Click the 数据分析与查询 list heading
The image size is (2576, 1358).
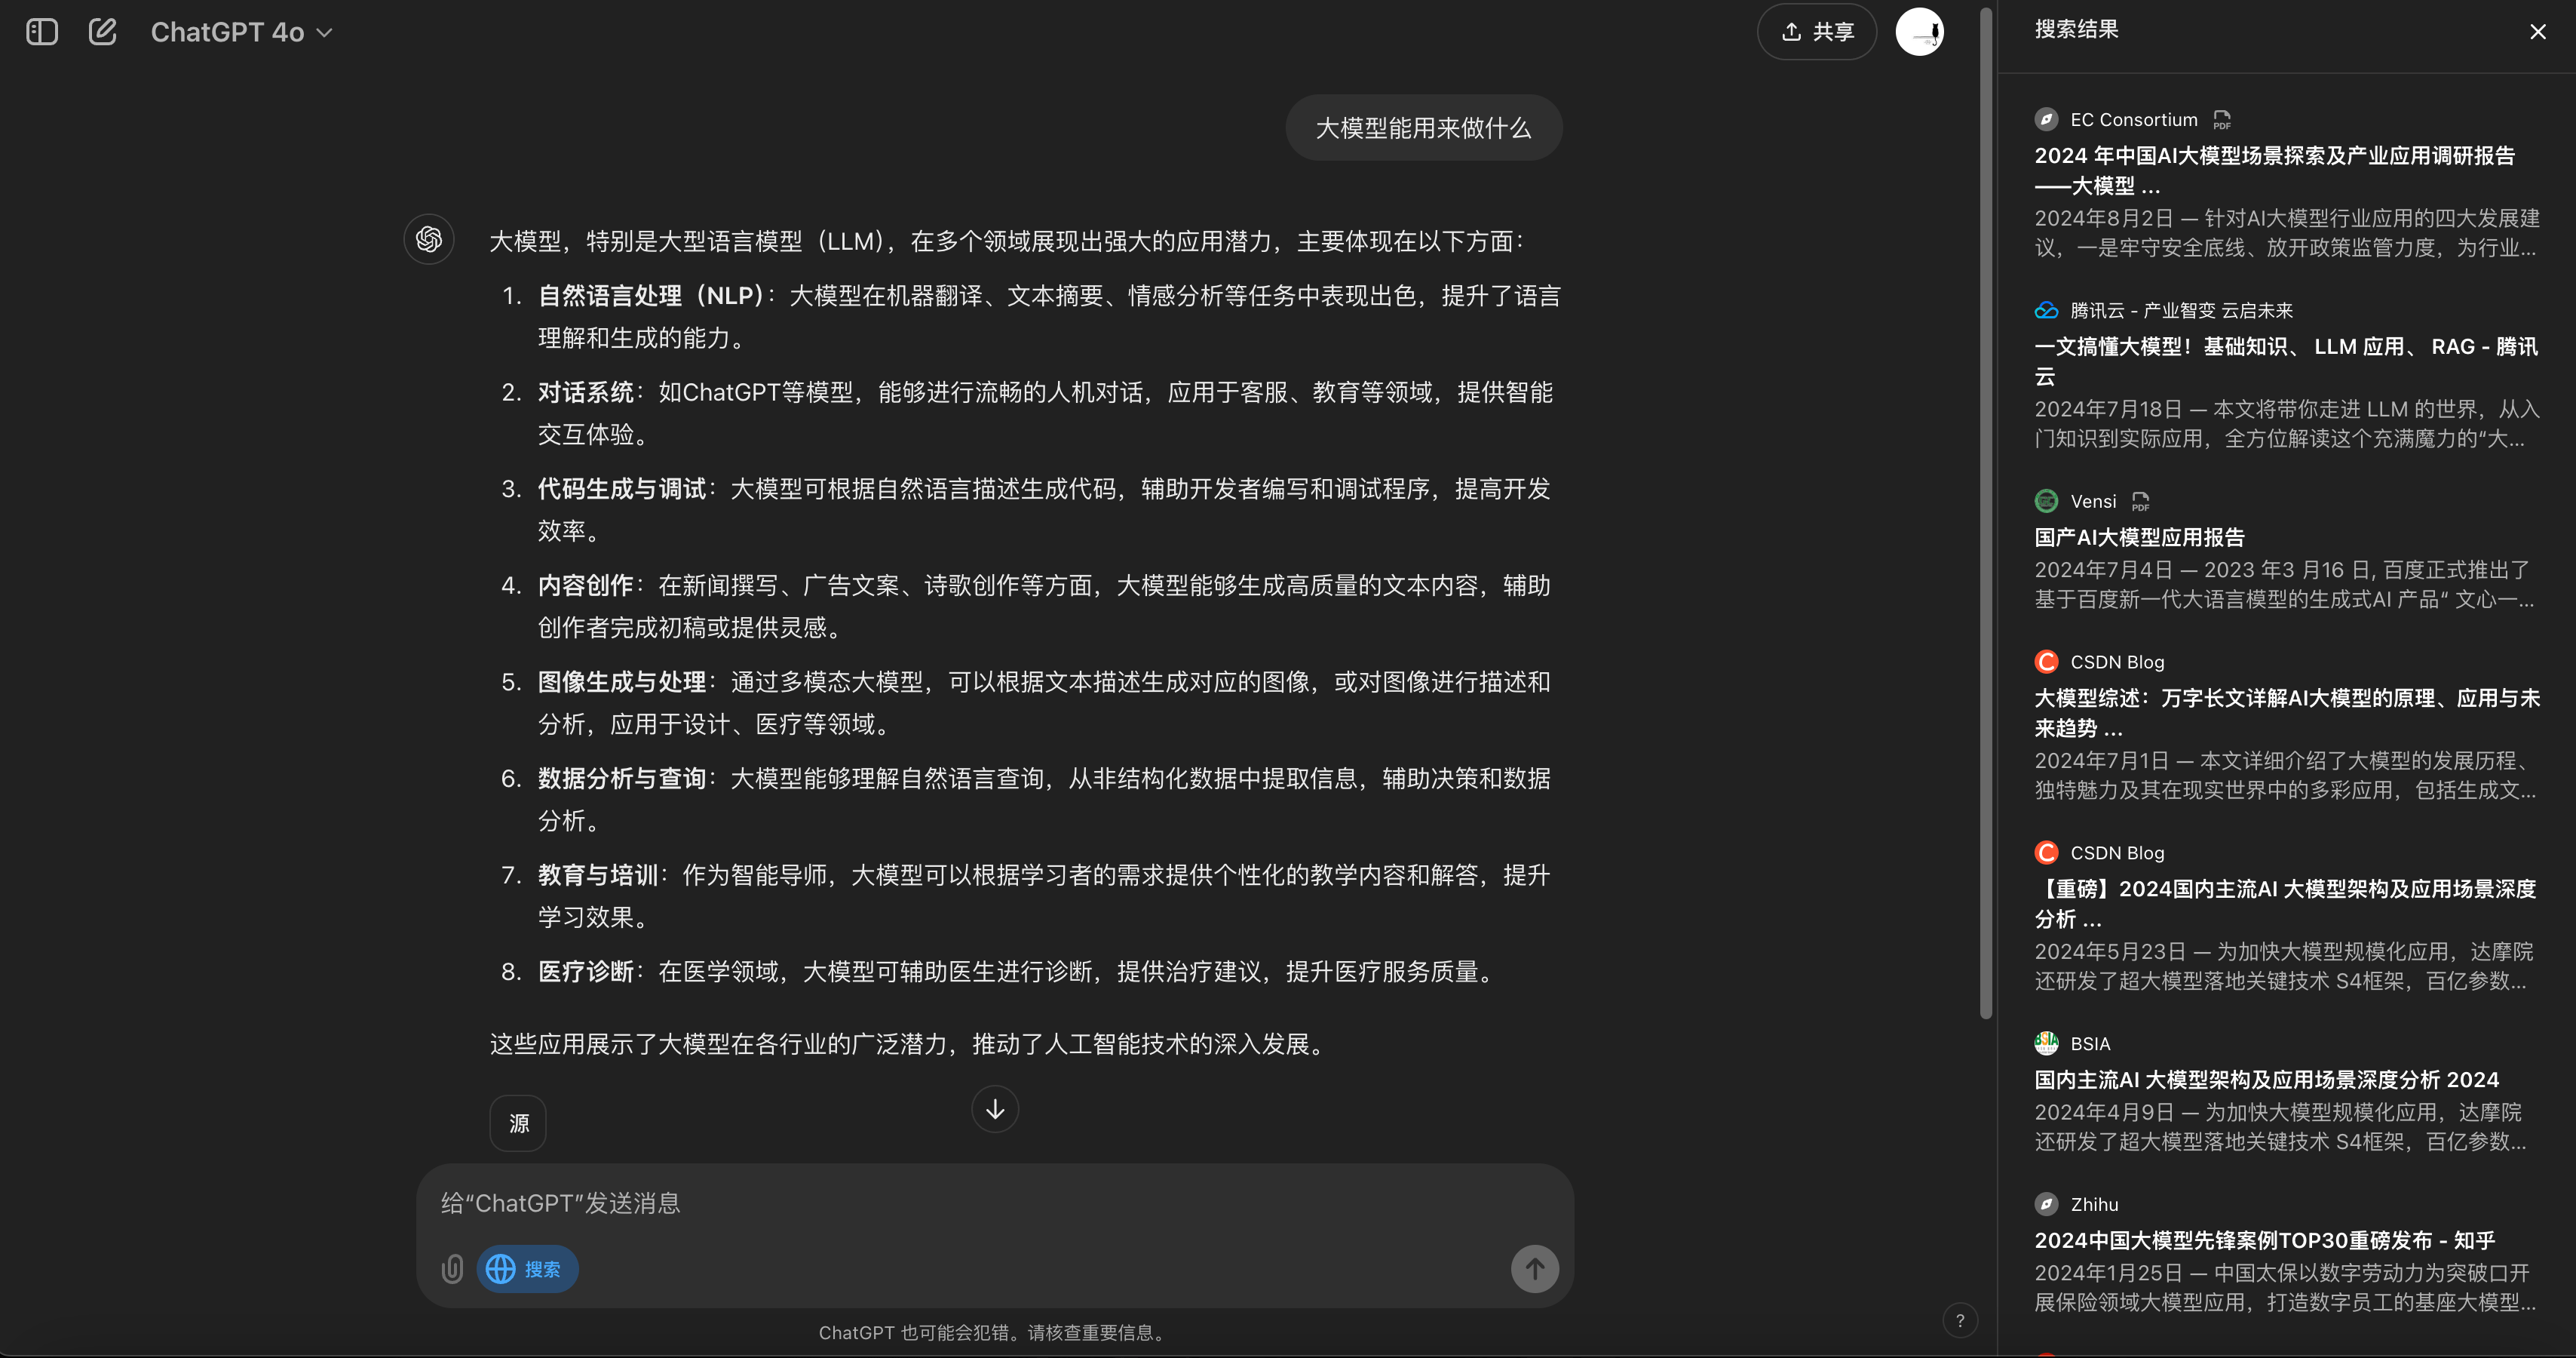click(x=622, y=779)
